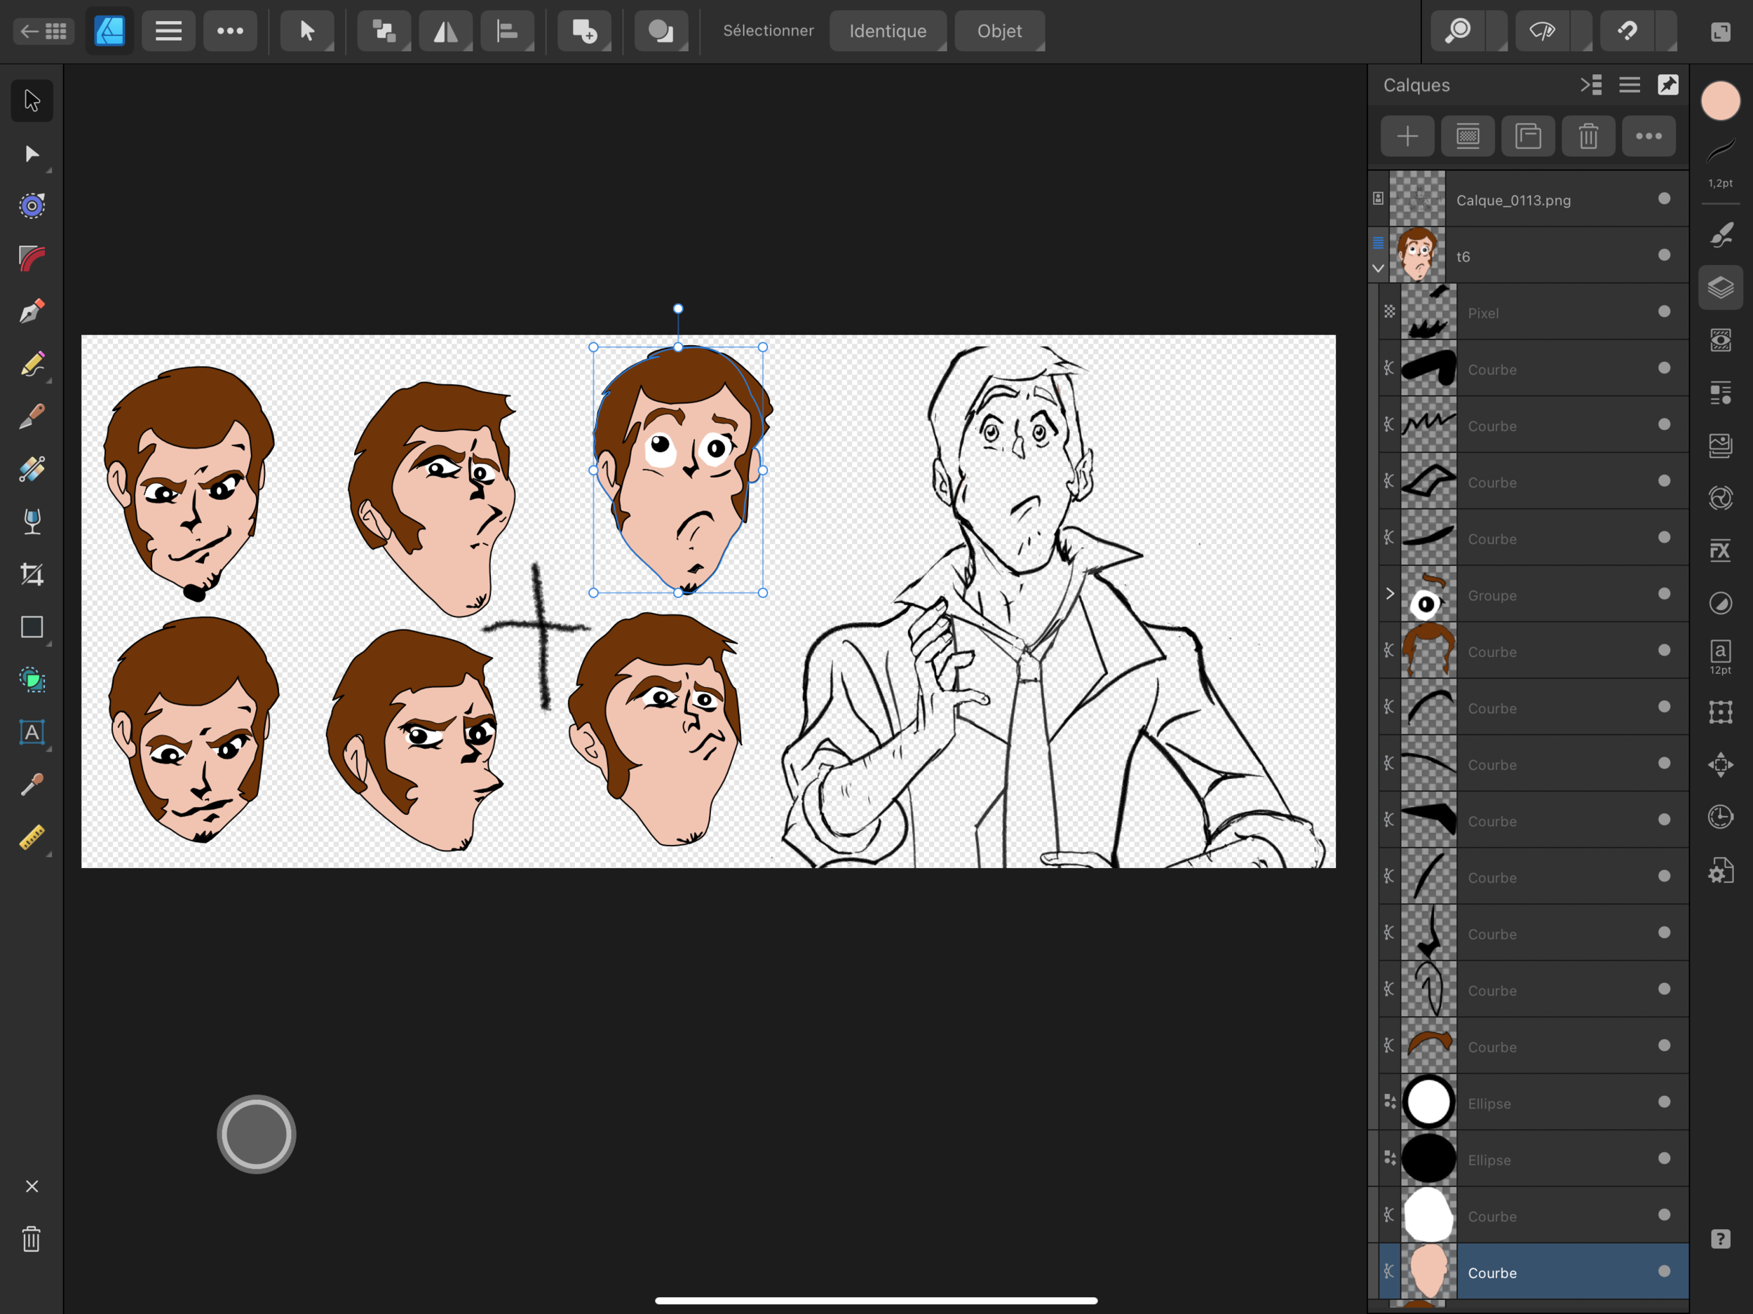
Task: Select the Pen tool
Action: tap(32, 311)
